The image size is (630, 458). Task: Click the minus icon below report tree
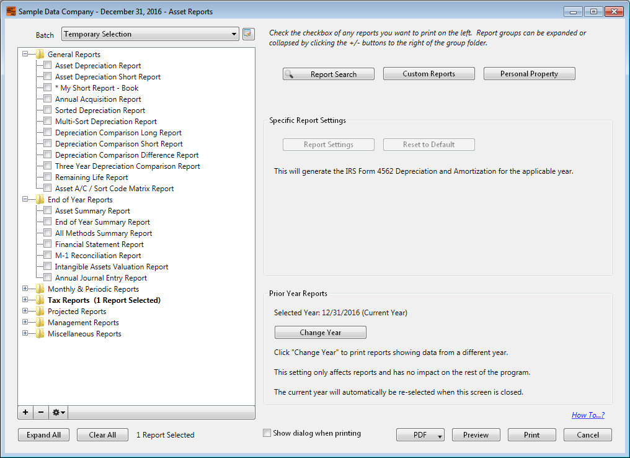point(41,412)
